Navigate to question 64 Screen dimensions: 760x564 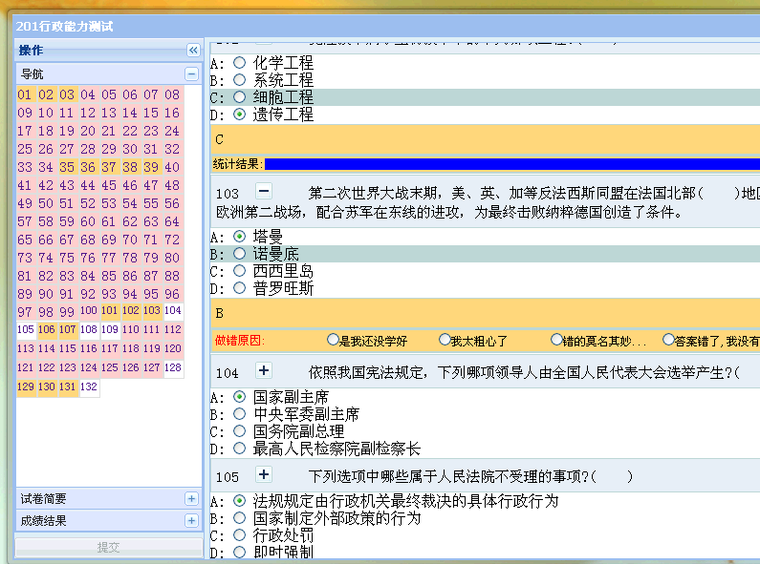(172, 221)
